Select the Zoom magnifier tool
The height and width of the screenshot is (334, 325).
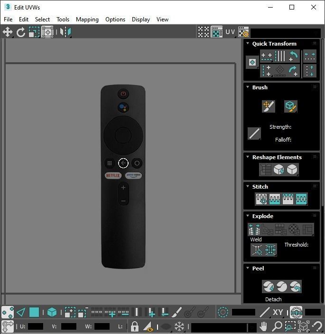tap(277, 326)
